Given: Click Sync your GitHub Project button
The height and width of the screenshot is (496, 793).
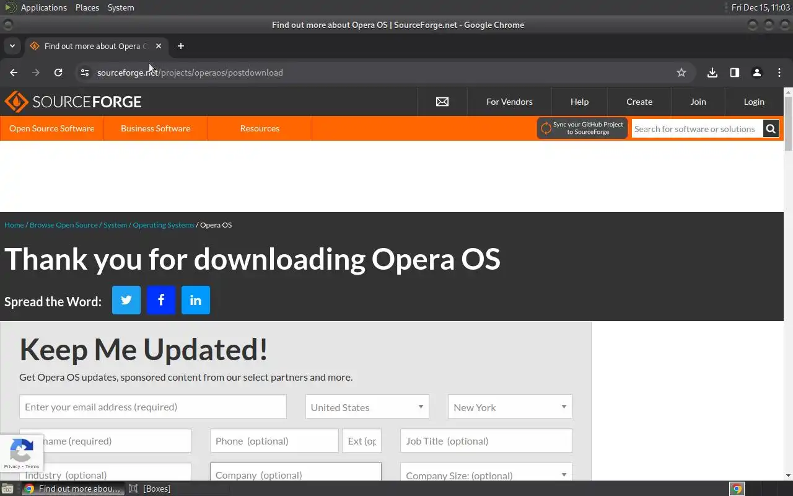Looking at the screenshot, I should (582, 128).
